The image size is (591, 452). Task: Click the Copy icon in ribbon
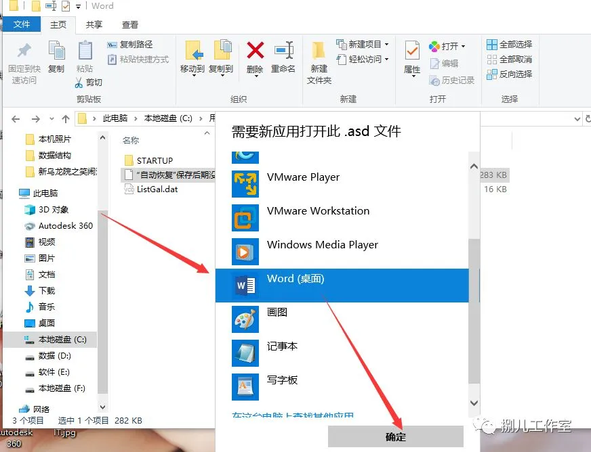[56, 51]
